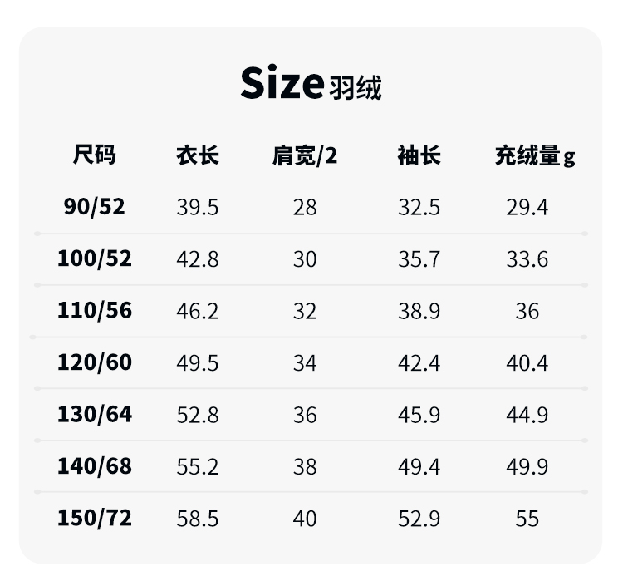Click the 39.5 garment length value
623x581 pixels.
pyautogui.click(x=197, y=207)
